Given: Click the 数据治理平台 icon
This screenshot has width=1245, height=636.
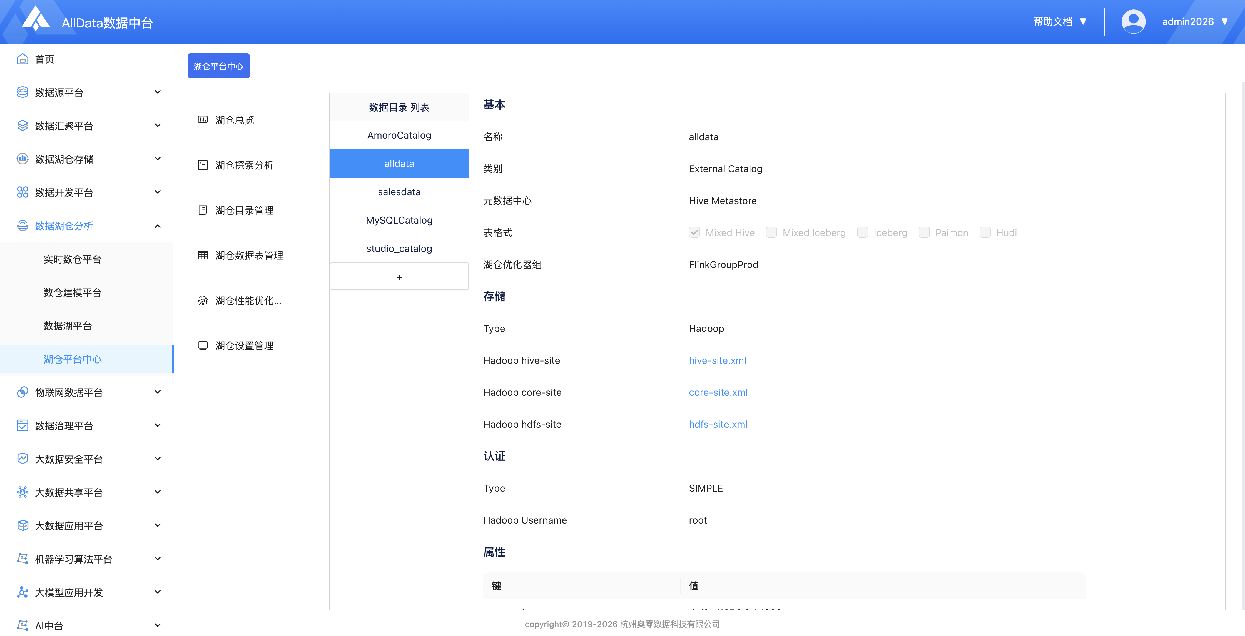Looking at the screenshot, I should (x=22, y=425).
